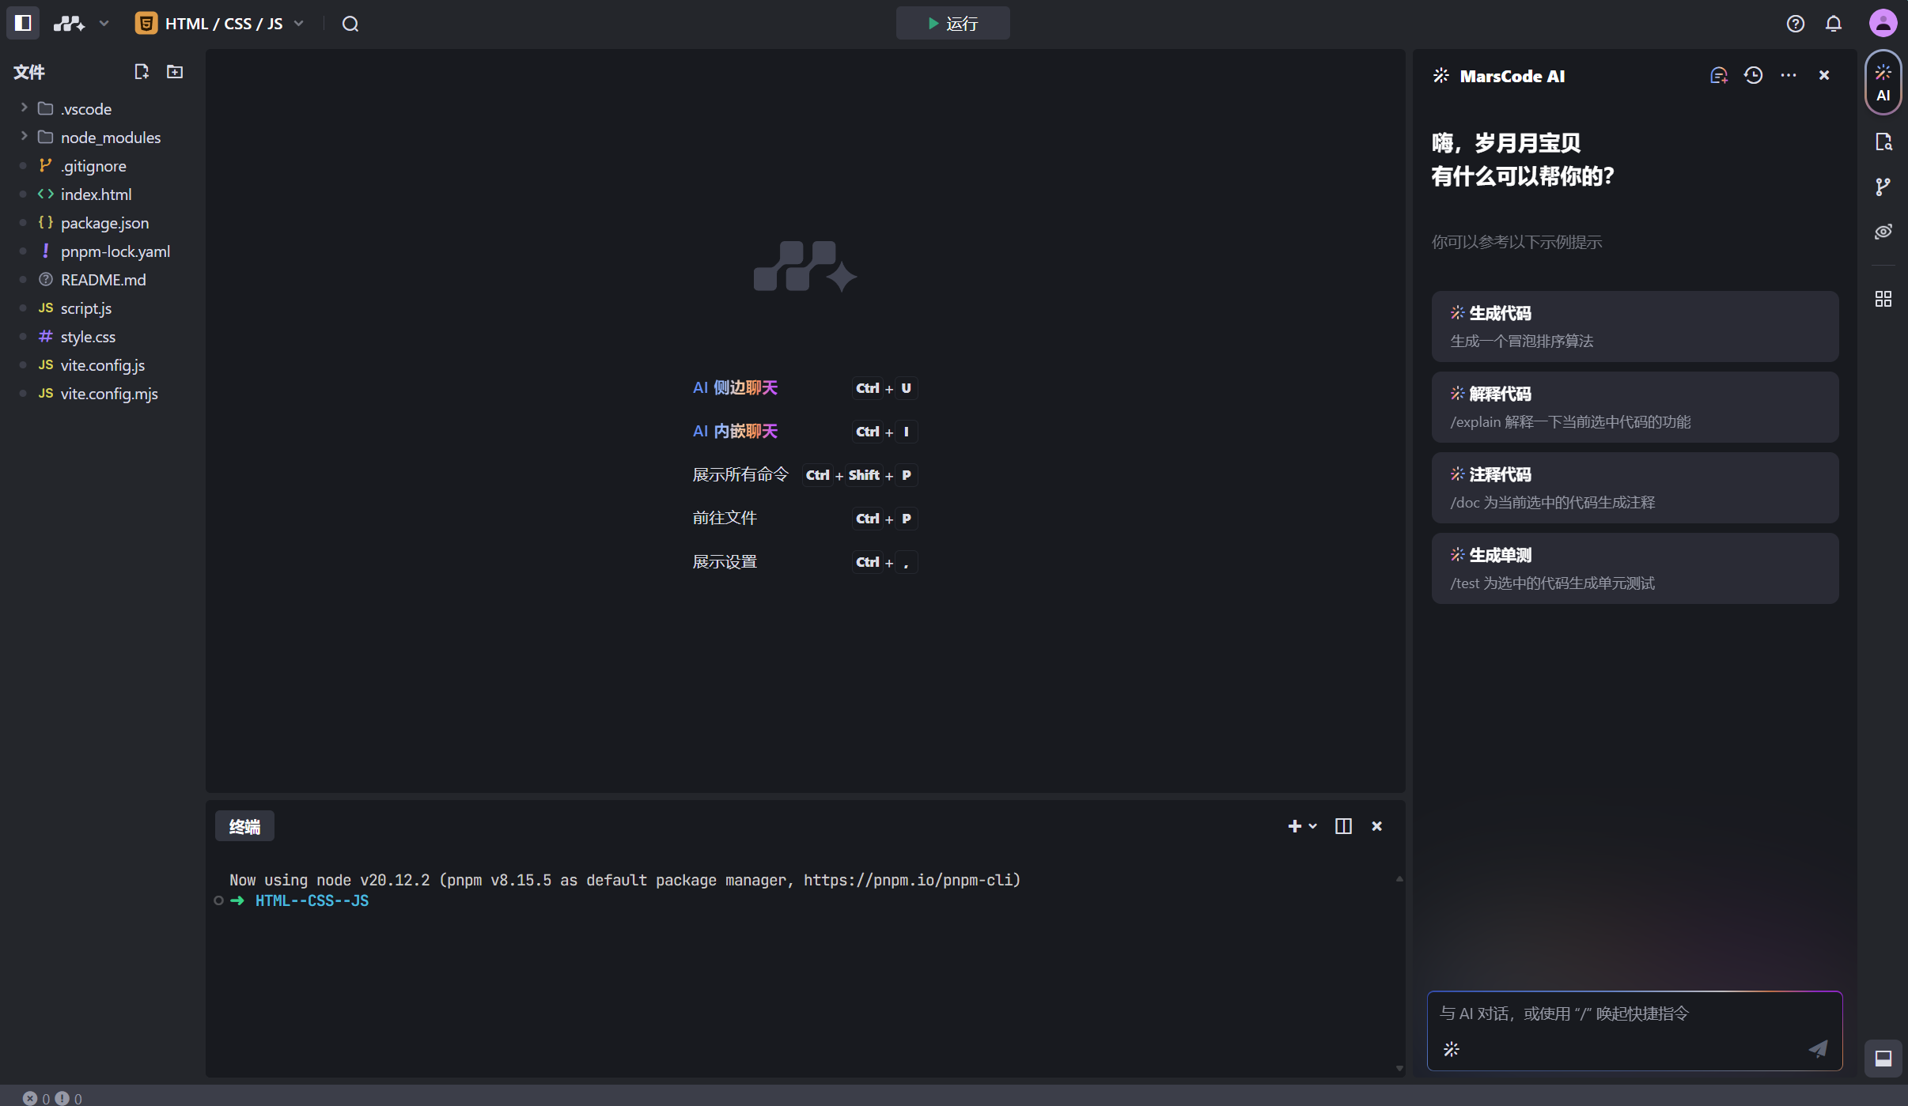This screenshot has width=1908, height=1106.
Task: Open MarsCode AI more options menu
Action: (x=1788, y=75)
